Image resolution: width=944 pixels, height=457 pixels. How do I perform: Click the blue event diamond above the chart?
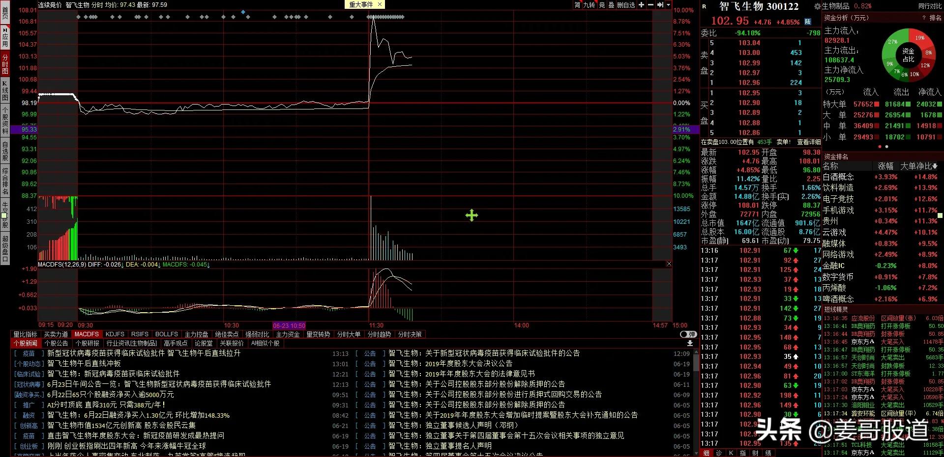(243, 12)
